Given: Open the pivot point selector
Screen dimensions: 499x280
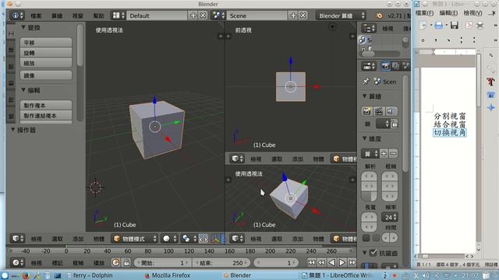Looking at the screenshot, I should click(189, 239).
